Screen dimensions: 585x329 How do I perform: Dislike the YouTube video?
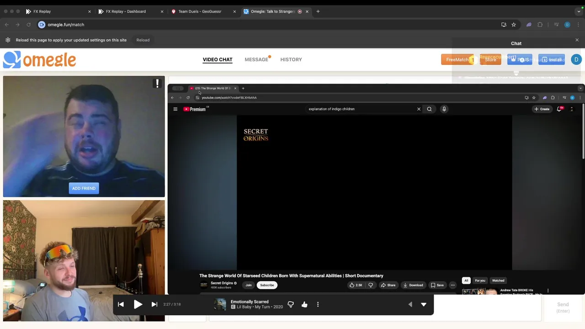point(371,285)
